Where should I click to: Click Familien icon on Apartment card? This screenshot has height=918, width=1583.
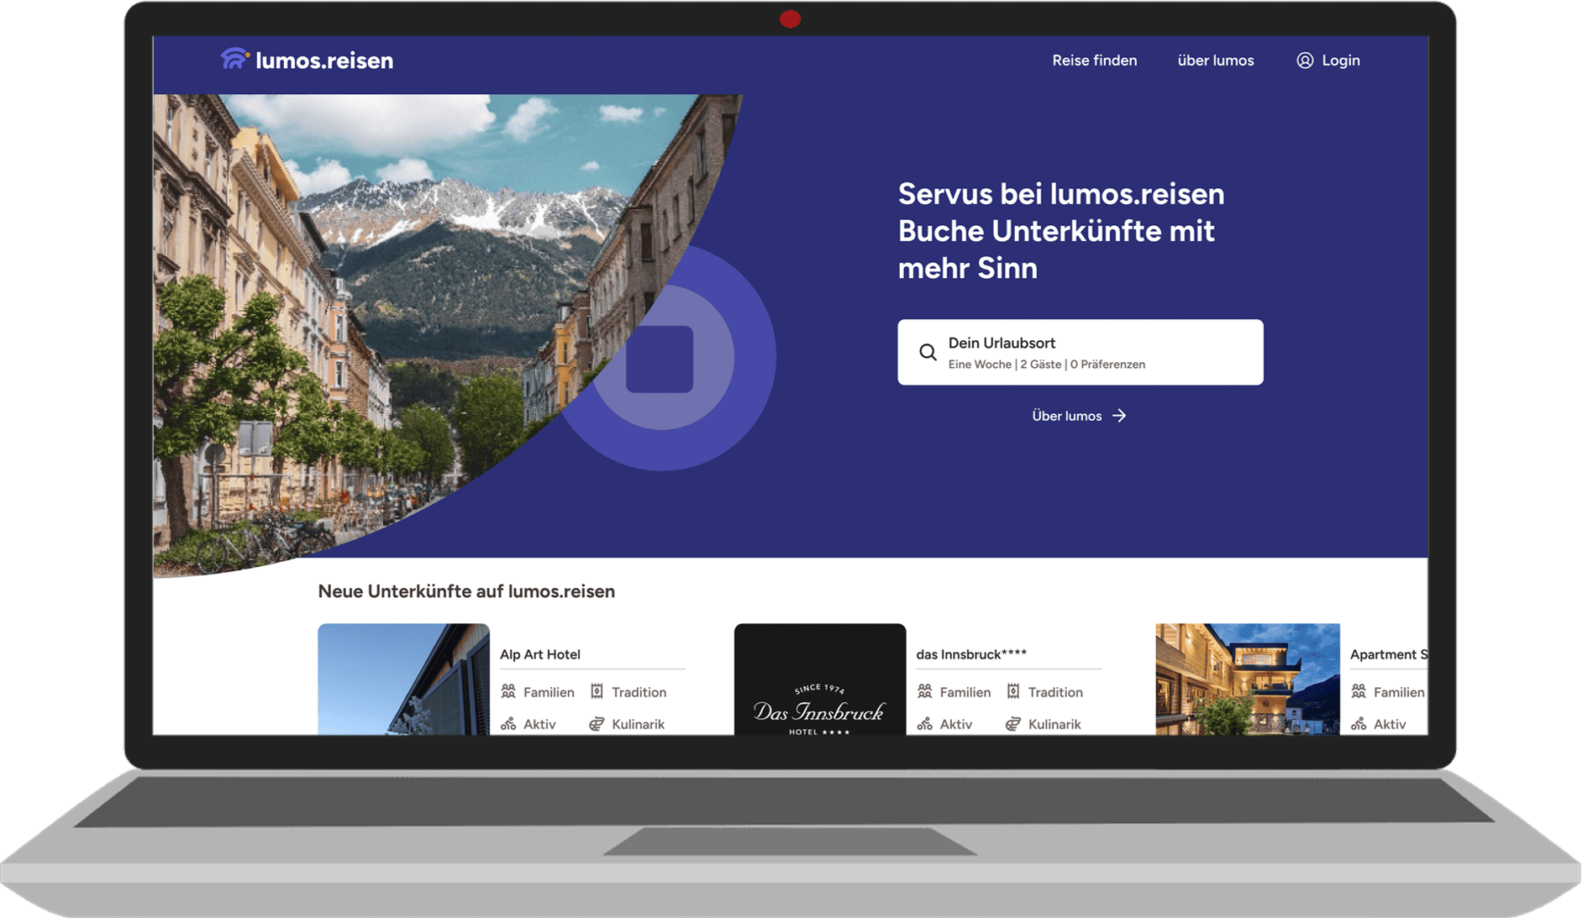[1359, 691]
